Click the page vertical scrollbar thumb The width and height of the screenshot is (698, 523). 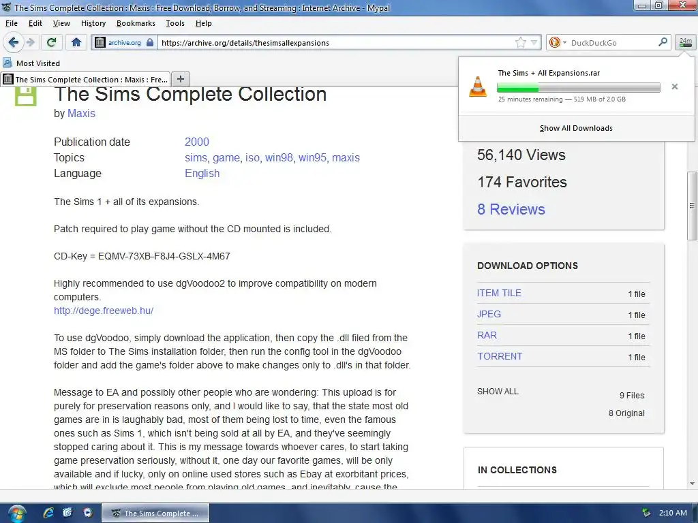click(692, 206)
